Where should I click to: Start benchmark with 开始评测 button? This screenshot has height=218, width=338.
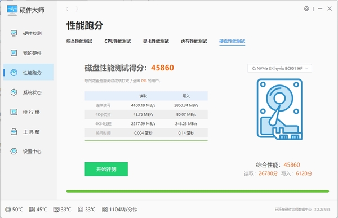tap(106, 169)
